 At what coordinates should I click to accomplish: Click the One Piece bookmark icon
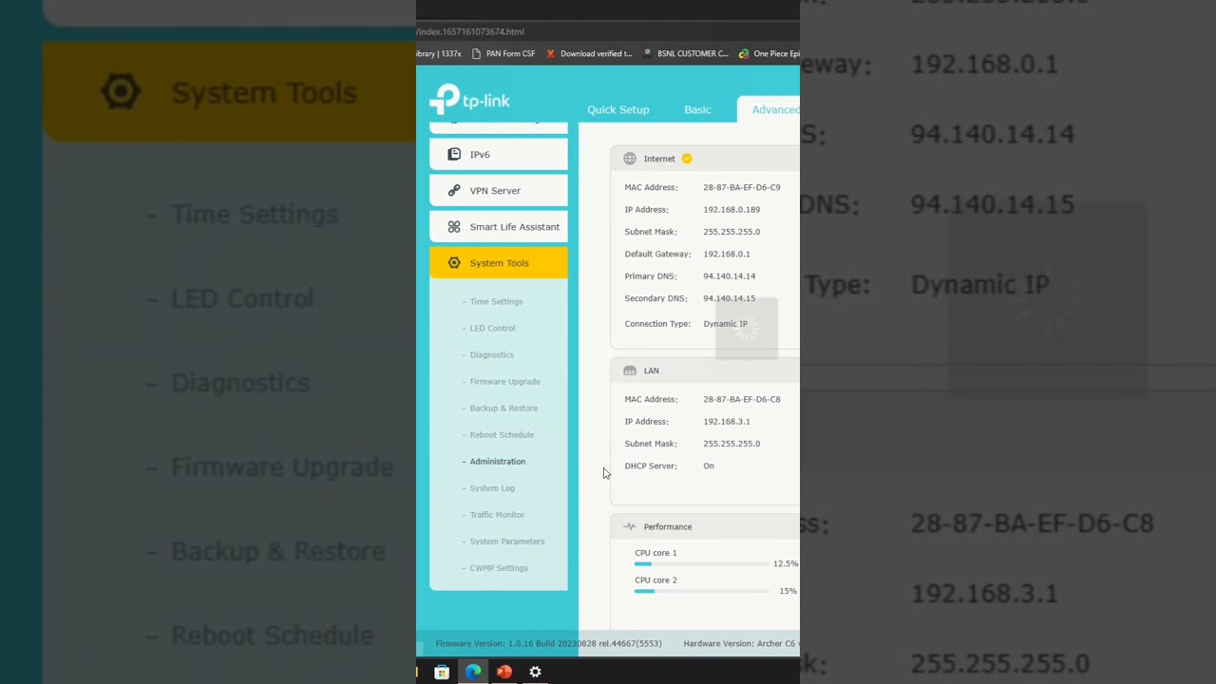(x=744, y=54)
